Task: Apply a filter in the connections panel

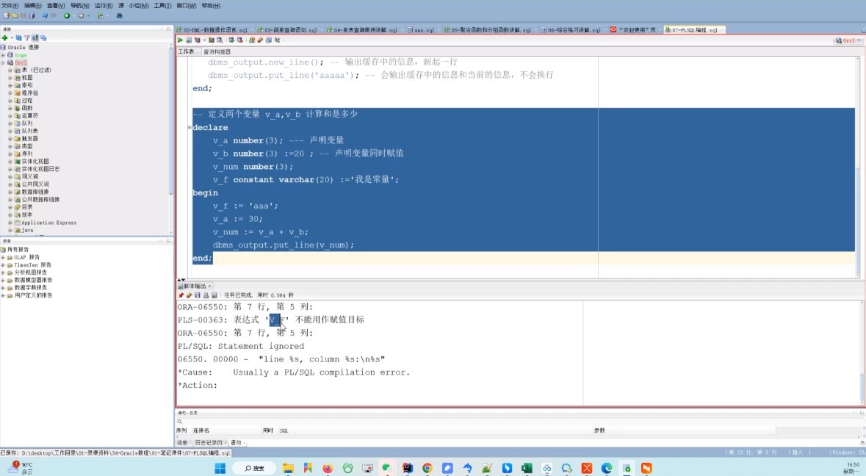Action: (26, 37)
